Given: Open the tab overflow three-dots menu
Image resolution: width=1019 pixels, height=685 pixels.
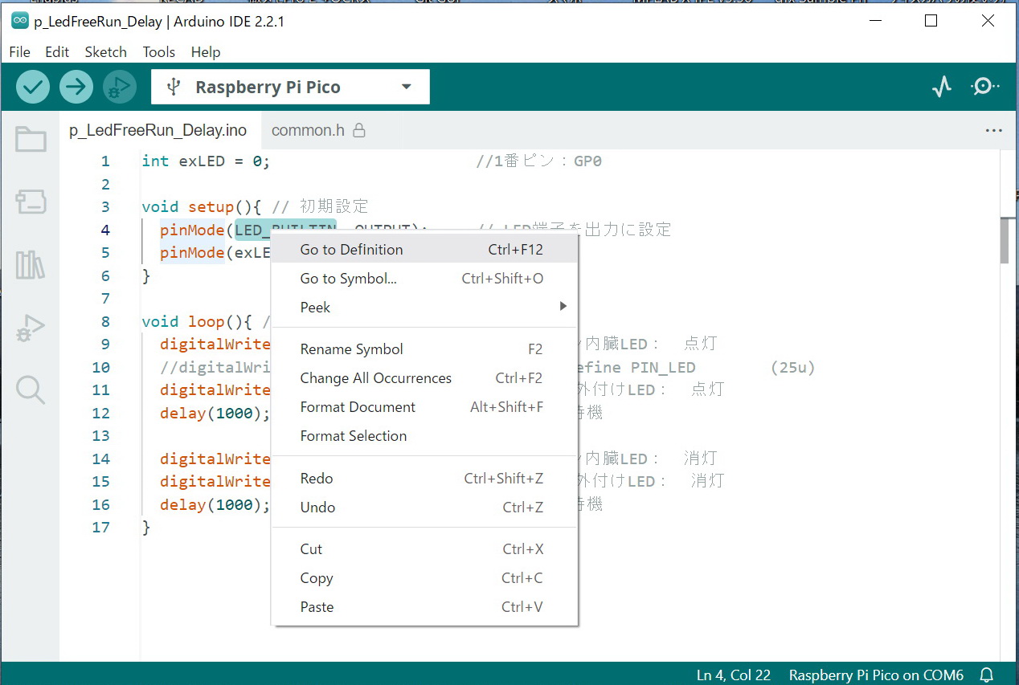Looking at the screenshot, I should (993, 130).
